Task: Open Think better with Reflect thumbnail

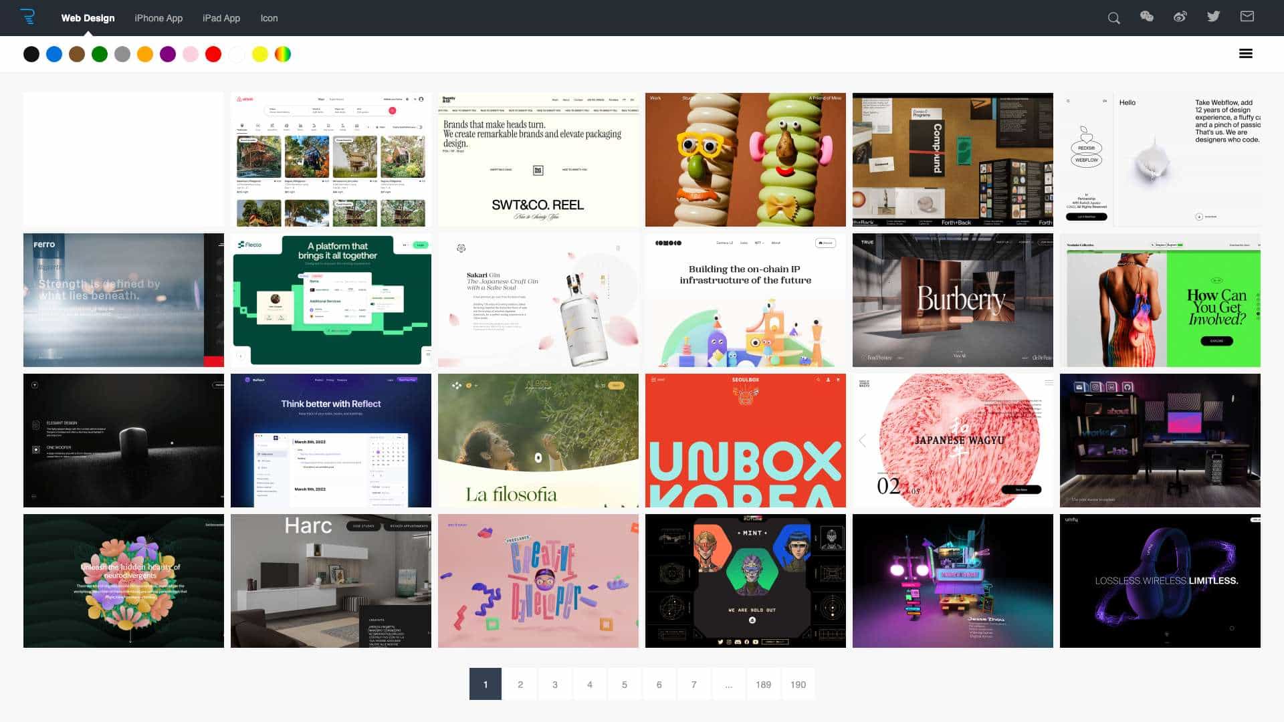Action: click(331, 441)
